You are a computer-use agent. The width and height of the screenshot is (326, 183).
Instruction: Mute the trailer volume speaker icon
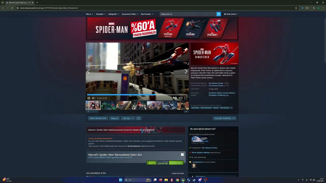[93, 98]
